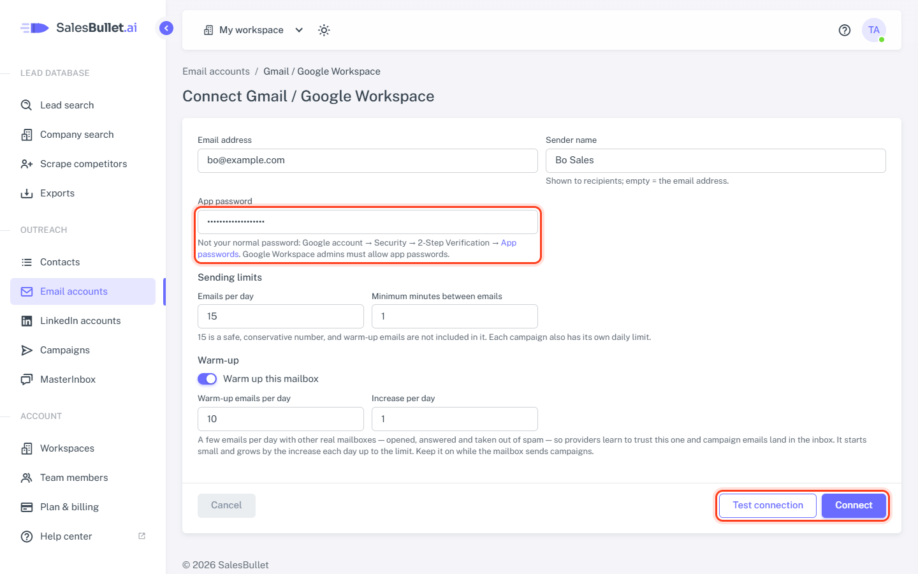Viewport: 918px width, 574px height.
Task: Click the Email accounts breadcrumb link
Action: (216, 71)
